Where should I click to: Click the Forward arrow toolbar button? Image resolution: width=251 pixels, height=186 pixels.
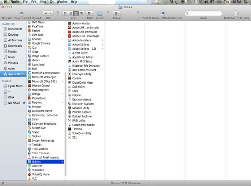pyautogui.click(x=51, y=13)
